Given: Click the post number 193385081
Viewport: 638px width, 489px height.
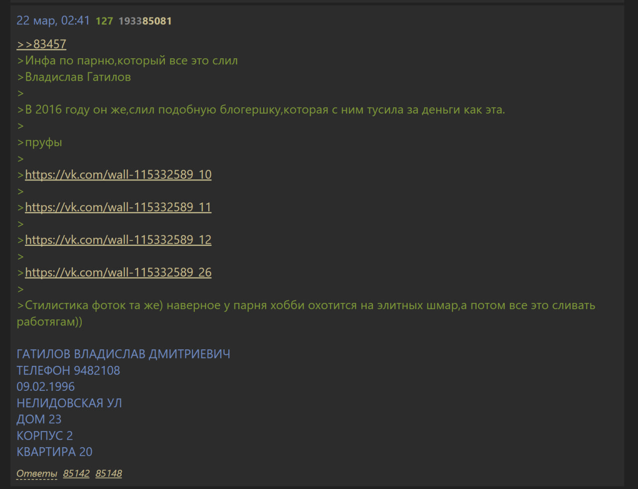Looking at the screenshot, I should coord(145,21).
